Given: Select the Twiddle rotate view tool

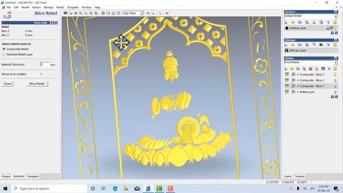Looking at the screenshot, I should pyautogui.click(x=71, y=13).
